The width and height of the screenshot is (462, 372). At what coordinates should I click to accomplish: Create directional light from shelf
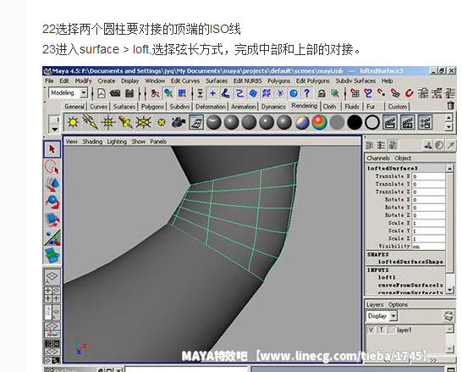pyautogui.click(x=91, y=122)
